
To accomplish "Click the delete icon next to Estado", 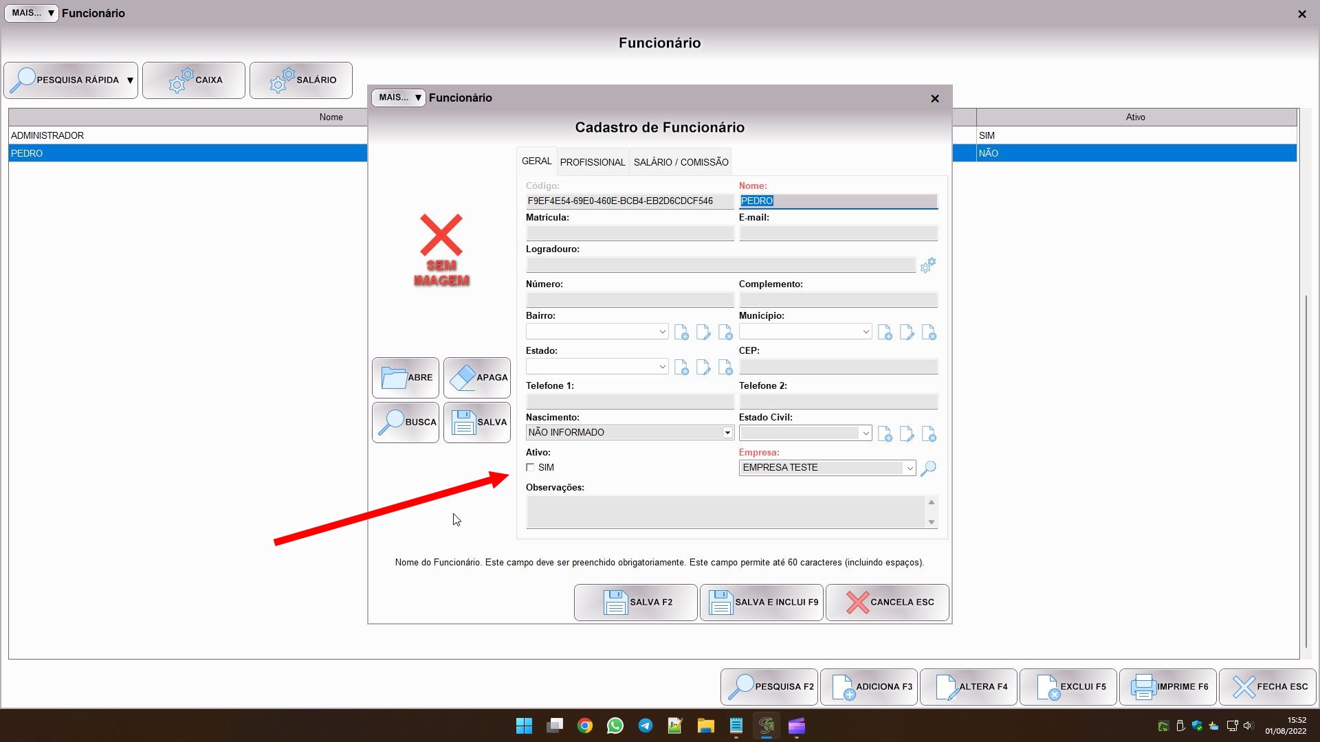I will pos(725,368).
